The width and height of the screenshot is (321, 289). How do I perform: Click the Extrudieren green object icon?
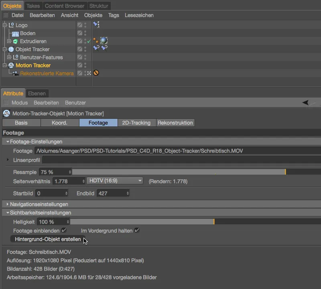click(x=15, y=41)
